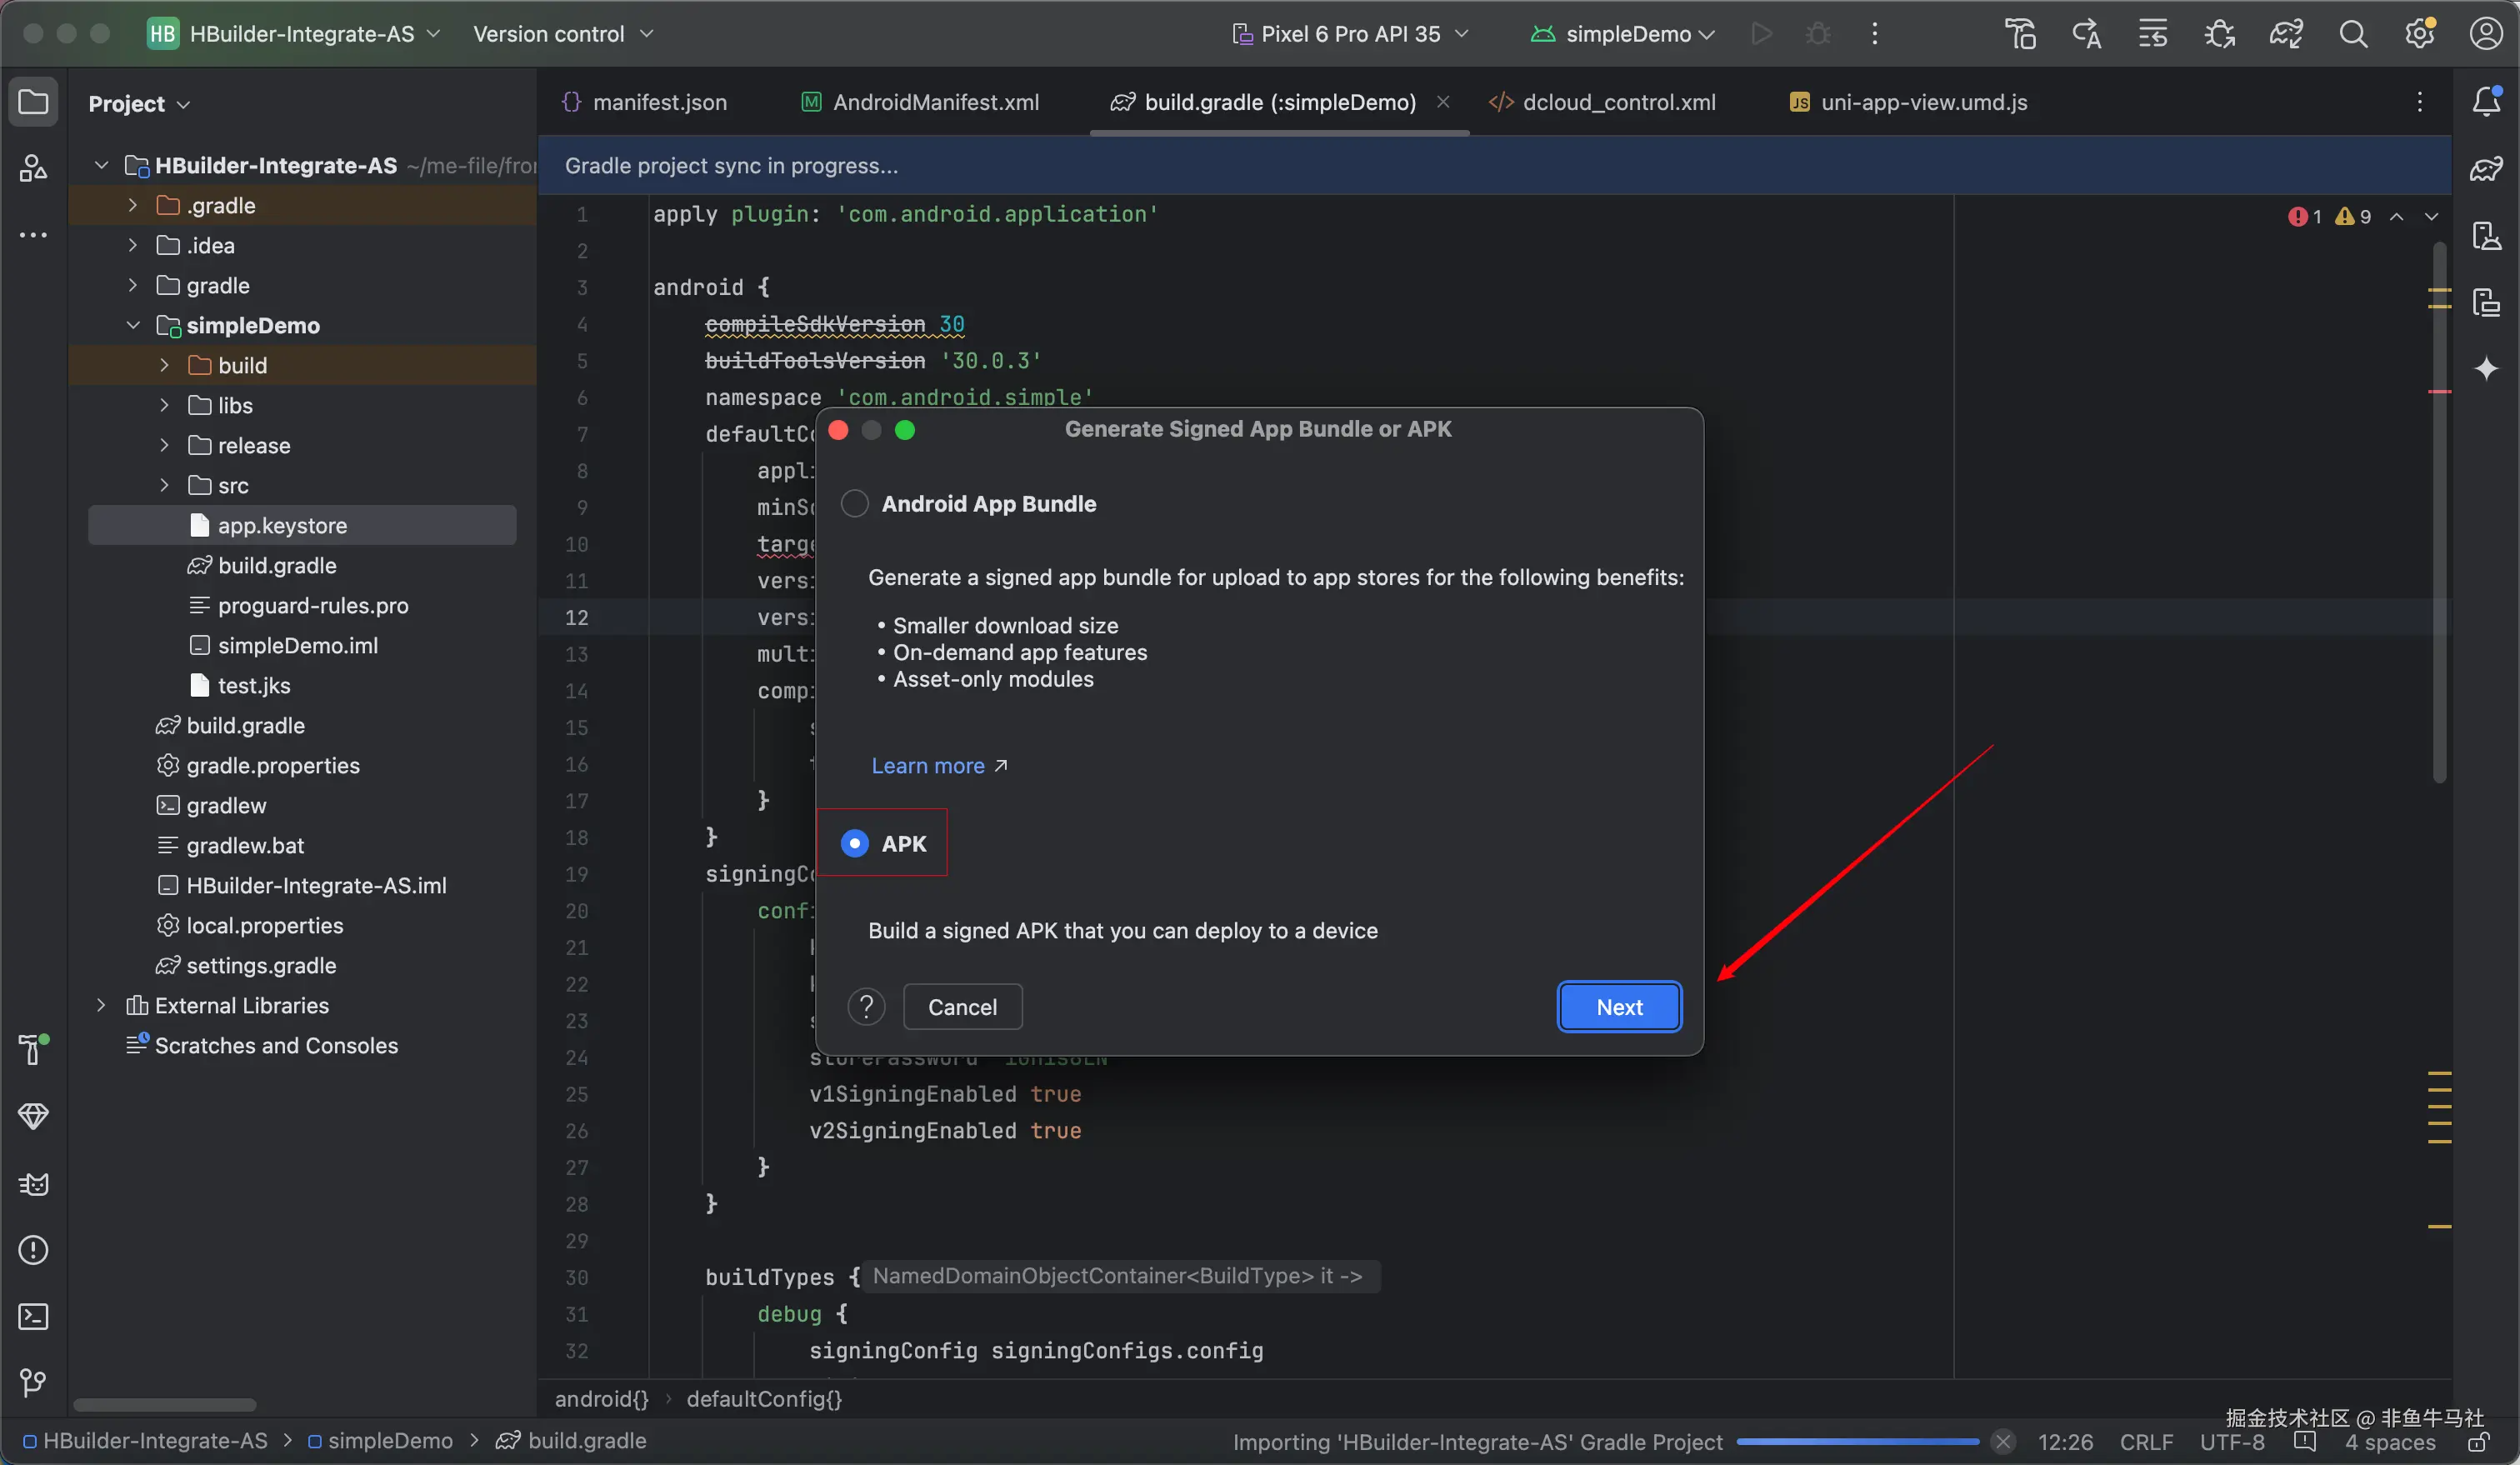Collapse the simpleDemo module folder
Image resolution: width=2520 pixels, height=1465 pixels.
(133, 325)
